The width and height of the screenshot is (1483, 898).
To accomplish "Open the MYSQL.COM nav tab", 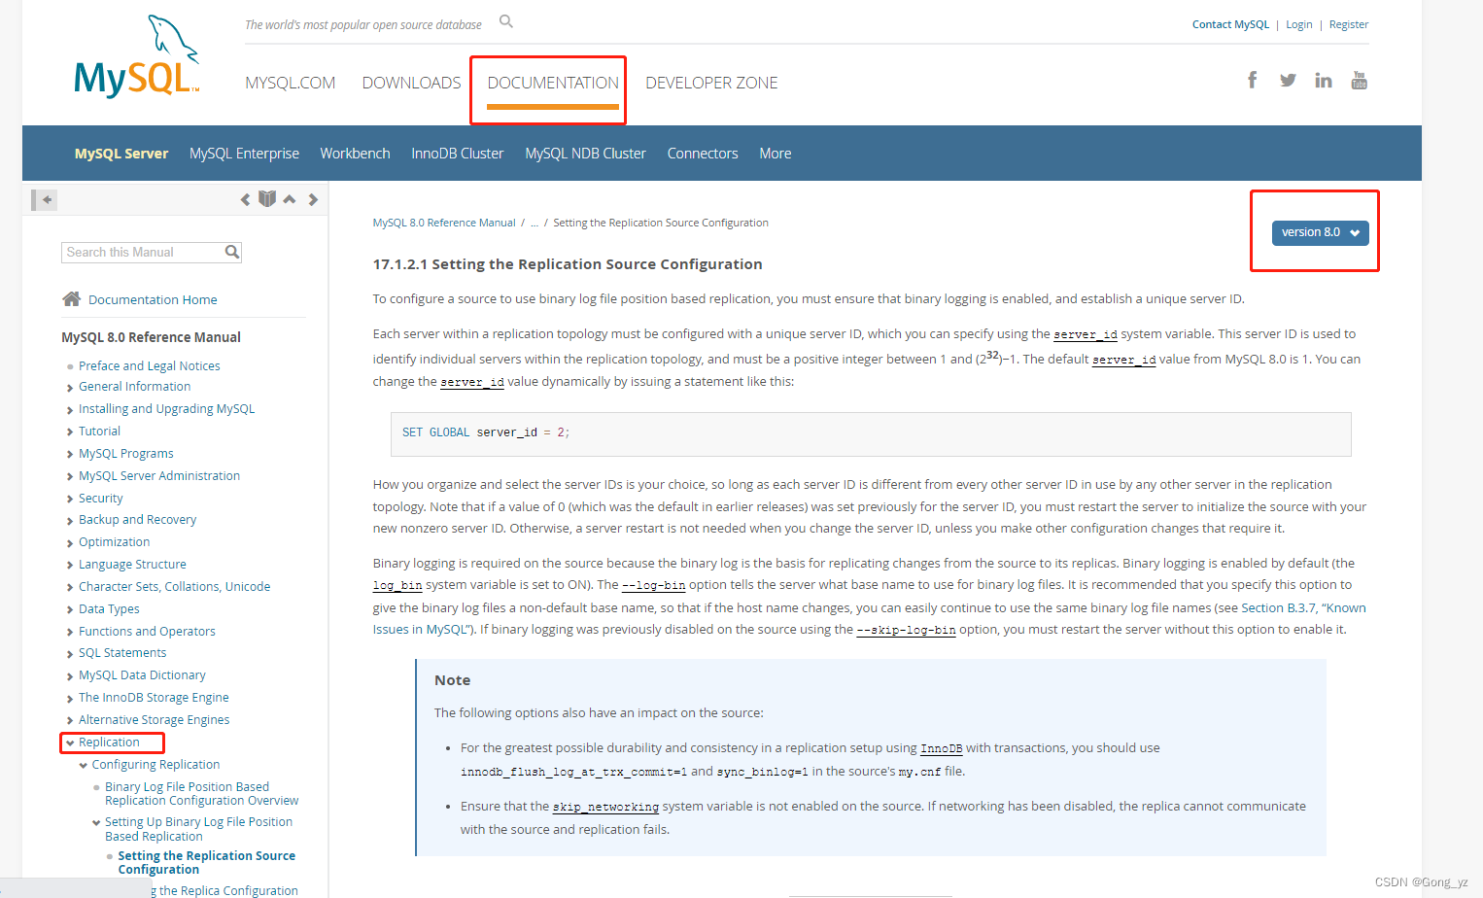I will (290, 83).
